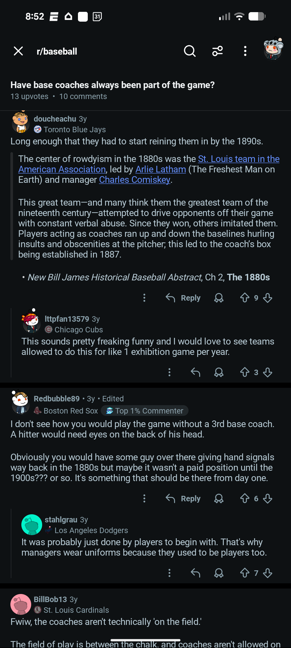Upvote doucheachu's comment
The image size is (291, 648).
tap(245, 298)
